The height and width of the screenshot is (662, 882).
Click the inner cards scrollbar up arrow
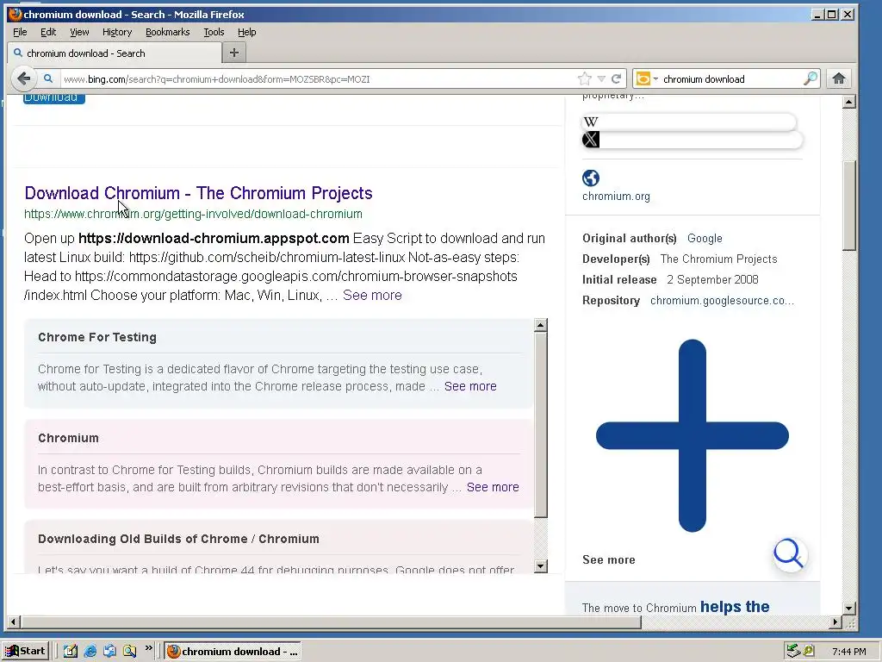[541, 325]
